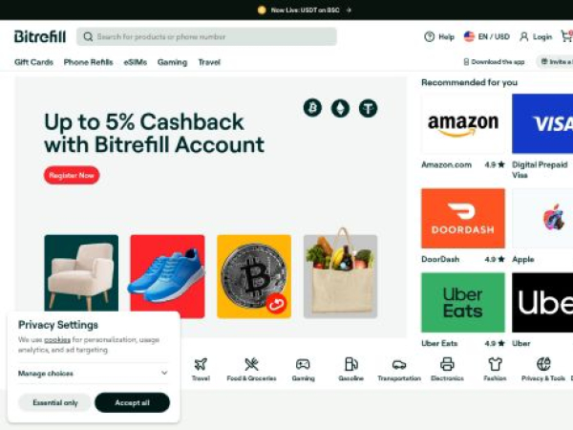Open the Phone Refills menu item

[x=88, y=62]
